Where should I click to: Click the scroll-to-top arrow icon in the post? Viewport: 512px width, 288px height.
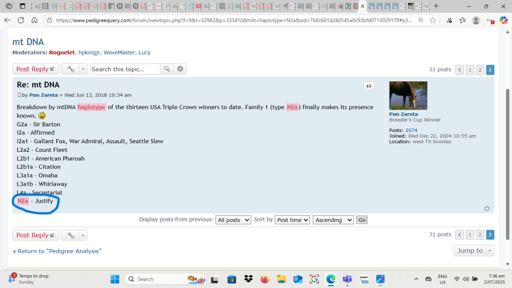point(486,208)
